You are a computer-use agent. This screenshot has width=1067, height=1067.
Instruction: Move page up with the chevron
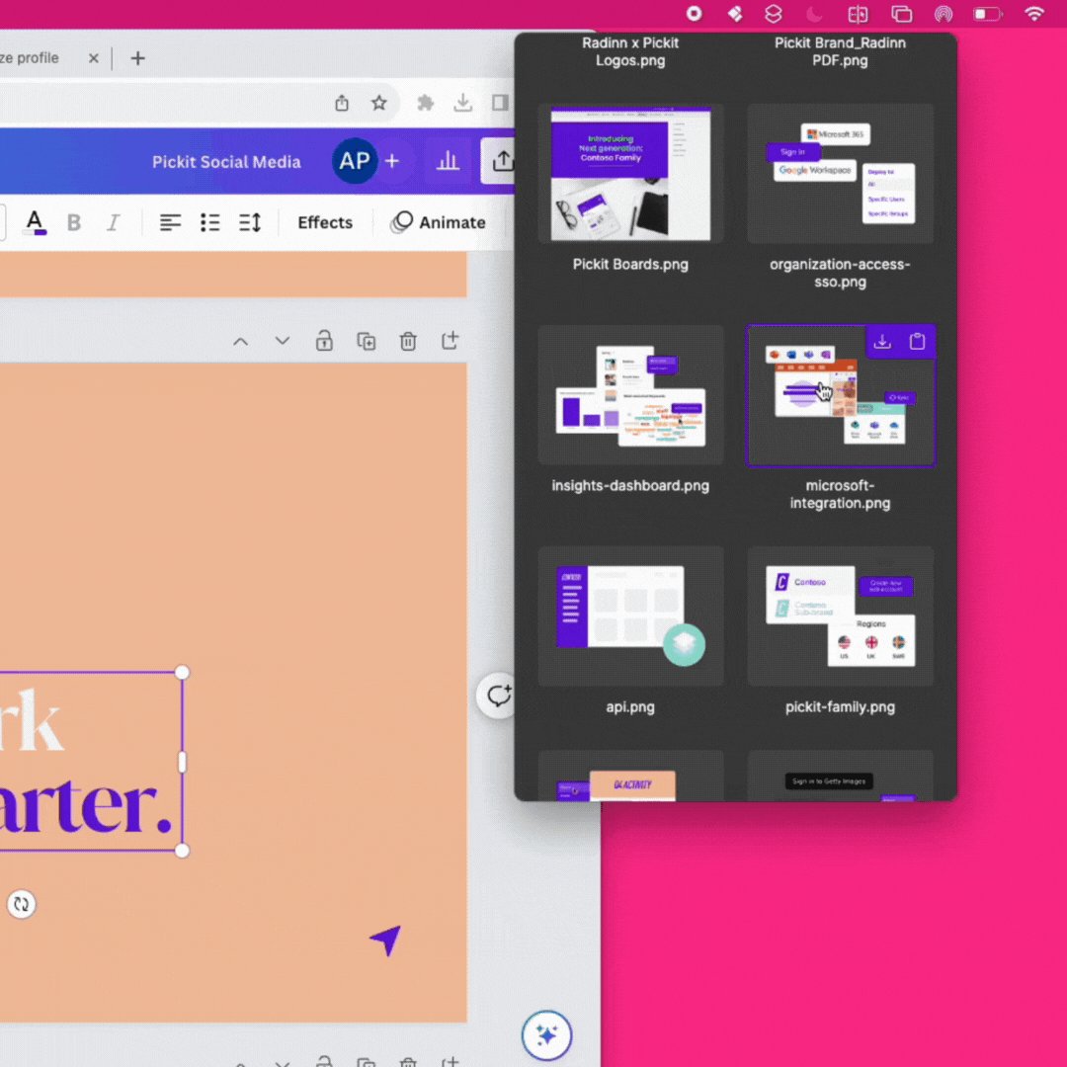240,342
